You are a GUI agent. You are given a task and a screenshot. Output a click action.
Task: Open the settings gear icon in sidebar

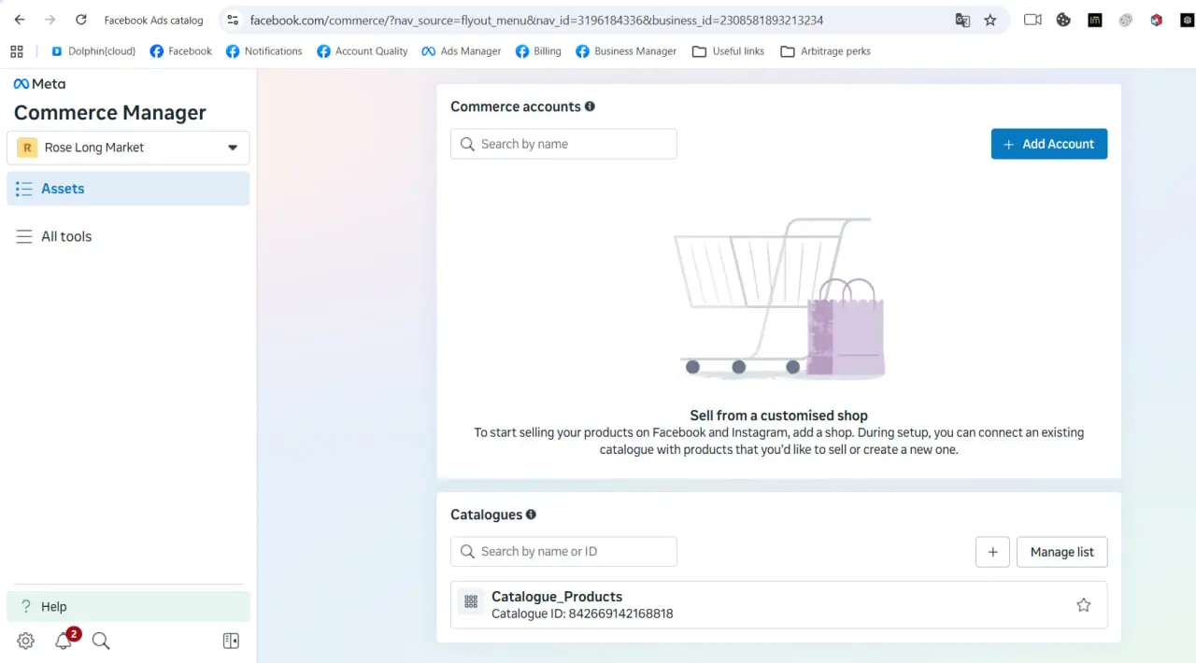(26, 641)
